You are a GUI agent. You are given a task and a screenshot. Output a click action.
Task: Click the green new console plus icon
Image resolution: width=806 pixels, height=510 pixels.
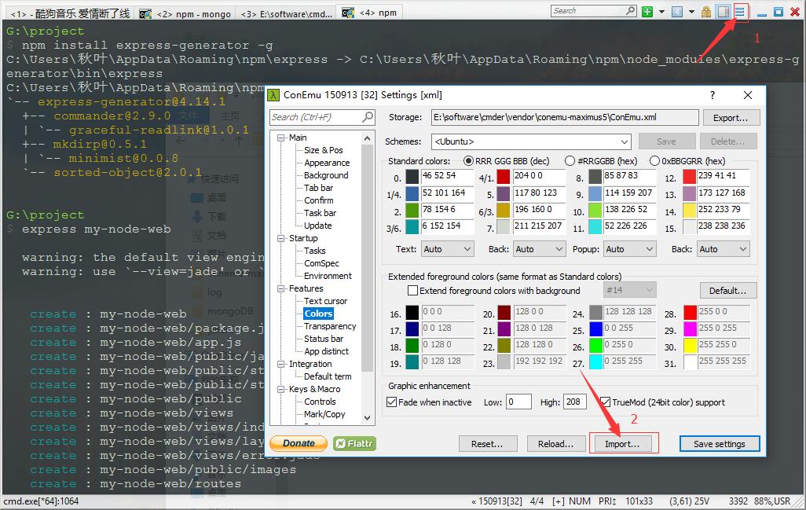pyautogui.click(x=647, y=11)
